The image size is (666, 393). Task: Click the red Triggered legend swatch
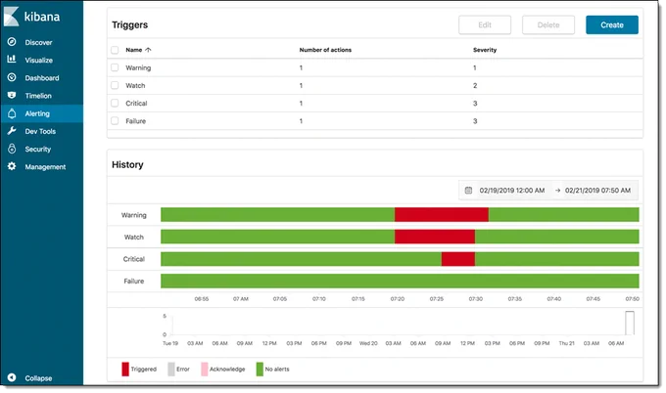pyautogui.click(x=125, y=369)
